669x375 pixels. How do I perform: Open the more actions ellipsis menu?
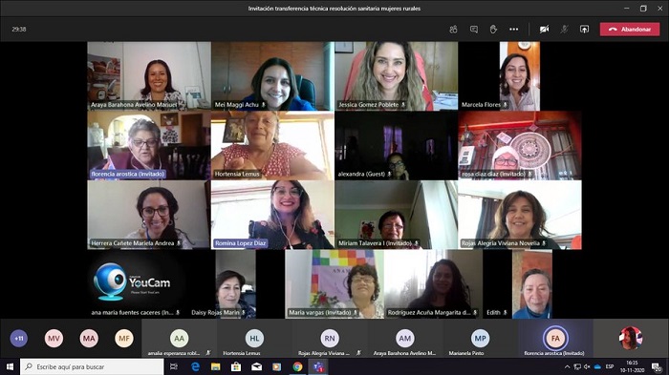coord(514,30)
